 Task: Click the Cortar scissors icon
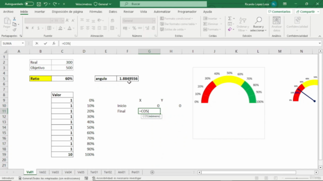[15, 19]
